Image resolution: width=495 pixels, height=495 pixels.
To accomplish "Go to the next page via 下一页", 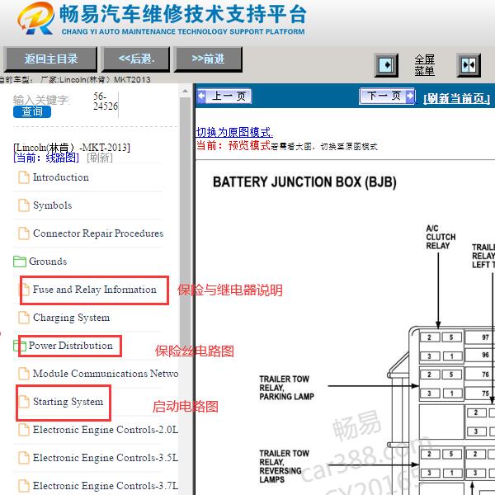I will coord(386,96).
